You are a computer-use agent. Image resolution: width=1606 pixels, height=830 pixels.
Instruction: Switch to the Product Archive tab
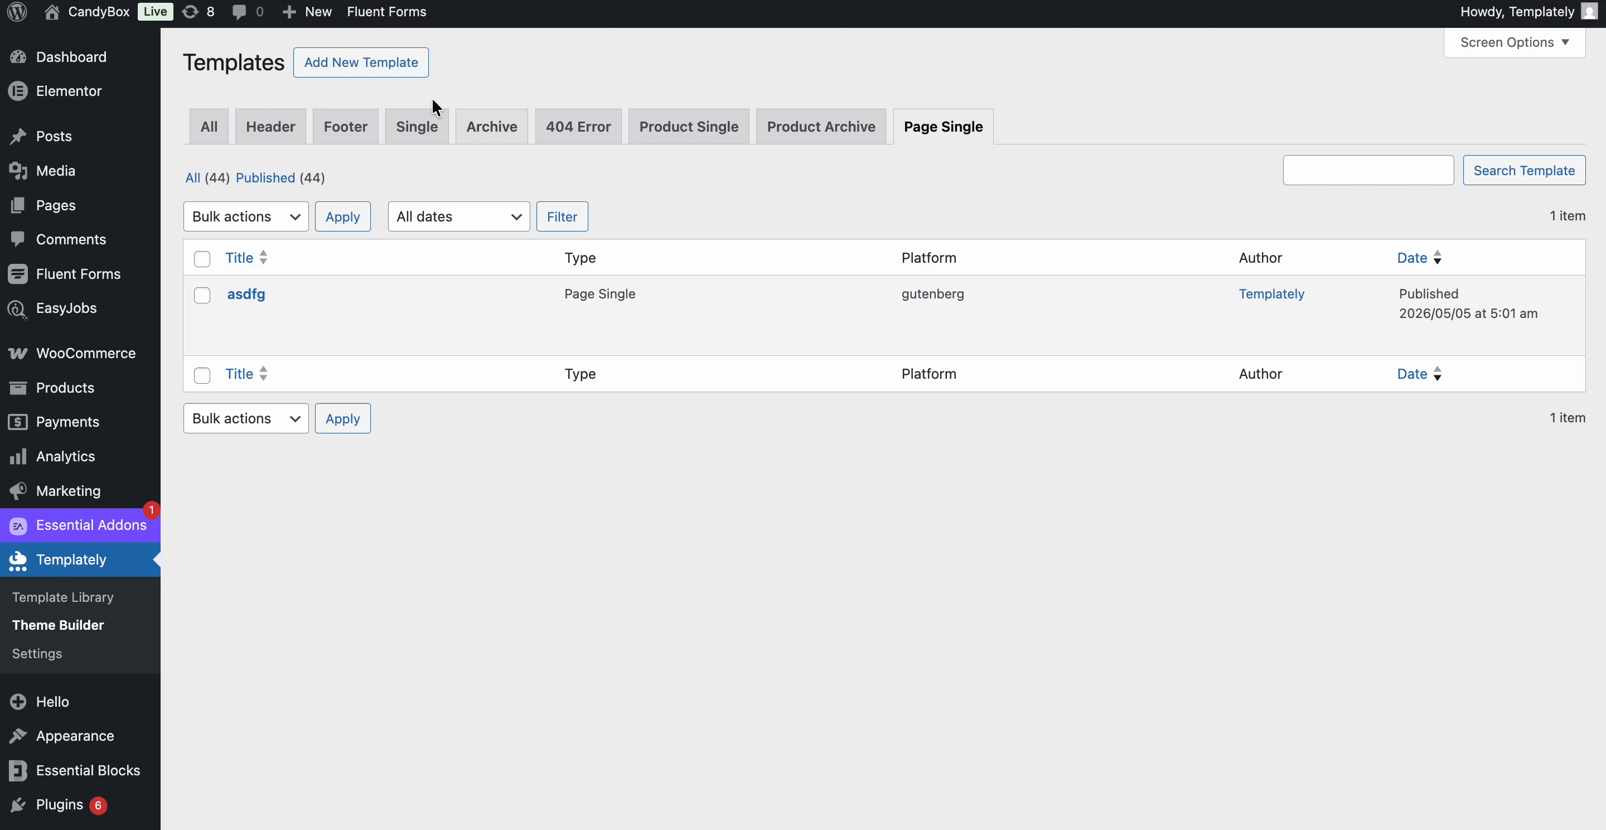click(821, 127)
